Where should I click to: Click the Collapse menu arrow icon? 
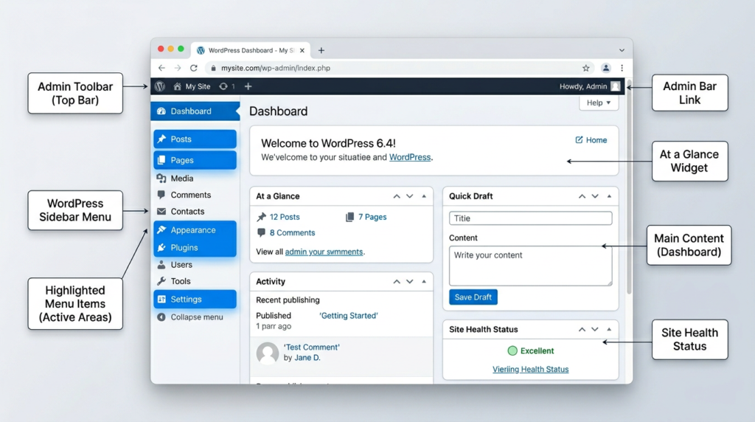click(161, 317)
